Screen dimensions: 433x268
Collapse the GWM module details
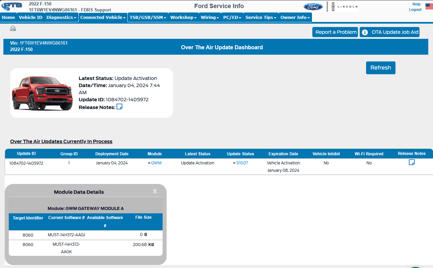(155, 163)
